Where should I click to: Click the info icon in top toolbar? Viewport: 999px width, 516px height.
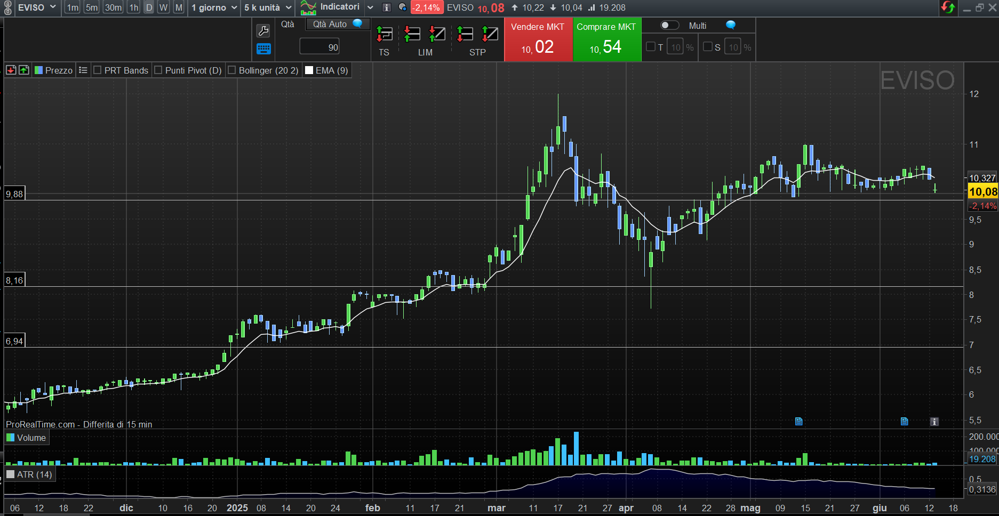pos(387,7)
